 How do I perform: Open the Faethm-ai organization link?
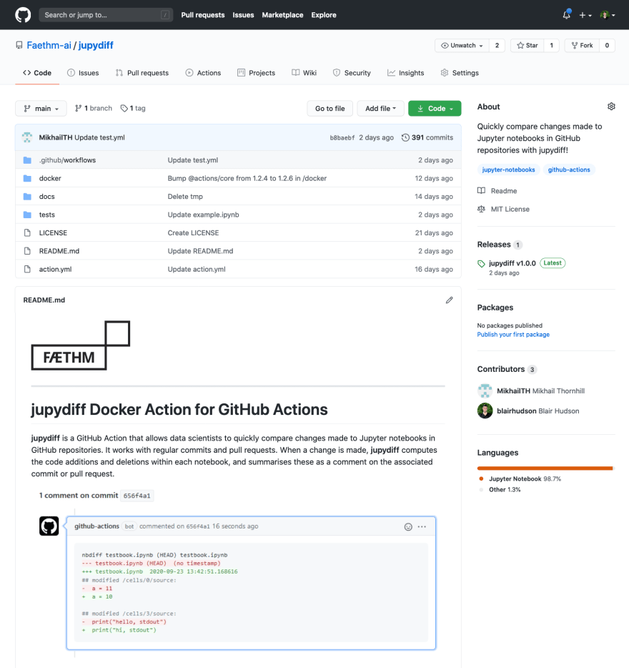49,46
